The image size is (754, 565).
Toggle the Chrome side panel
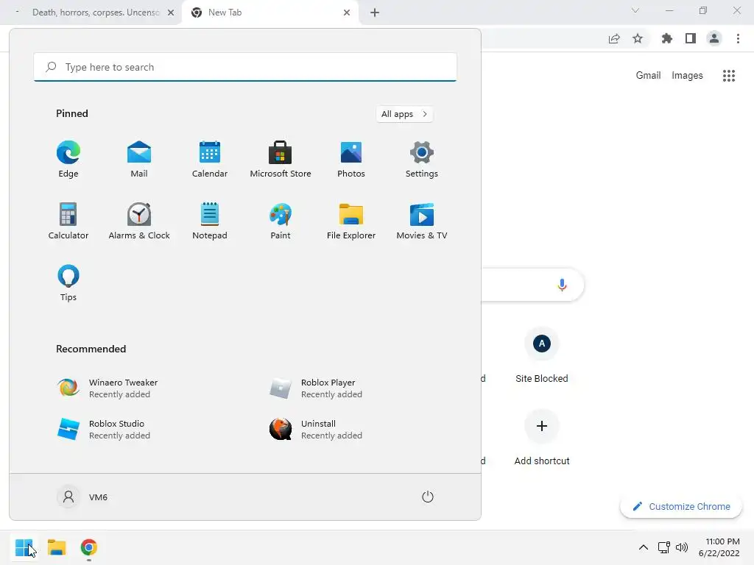[x=691, y=38]
